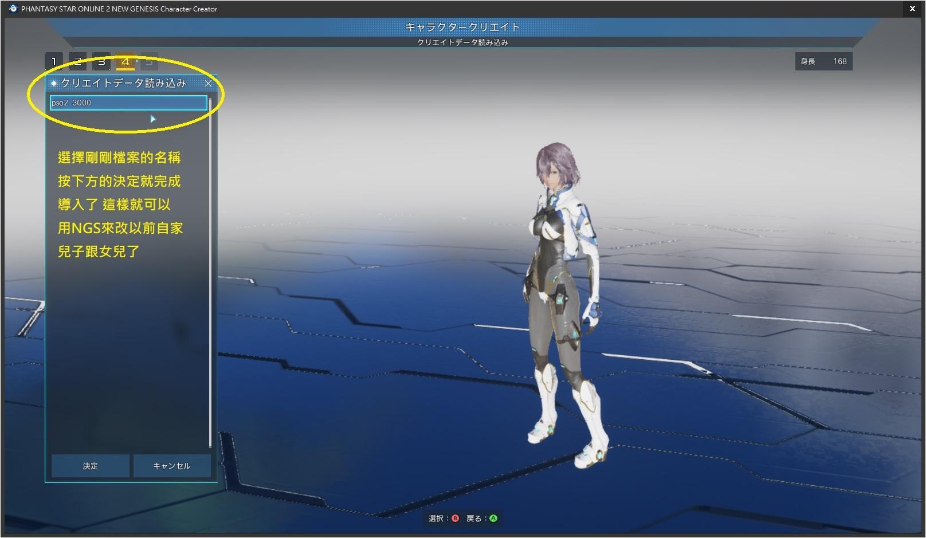926x538 pixels.
Task: Click the 身長 168 height readout
Action: pos(823,61)
